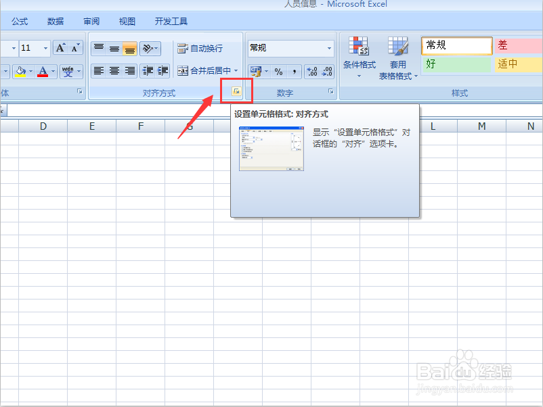Image resolution: width=543 pixels, height=407 pixels.
Task: Apply accounting number format
Action: tap(256, 72)
